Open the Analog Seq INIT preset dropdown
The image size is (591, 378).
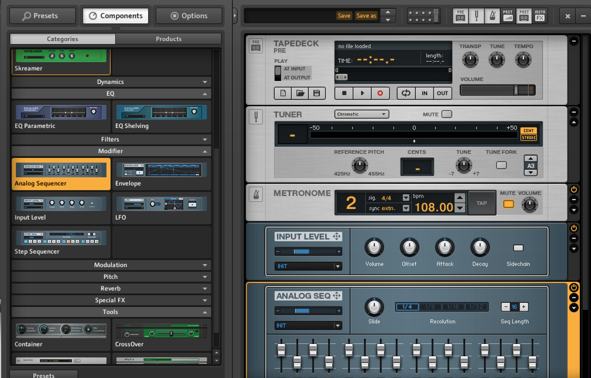[x=308, y=325]
